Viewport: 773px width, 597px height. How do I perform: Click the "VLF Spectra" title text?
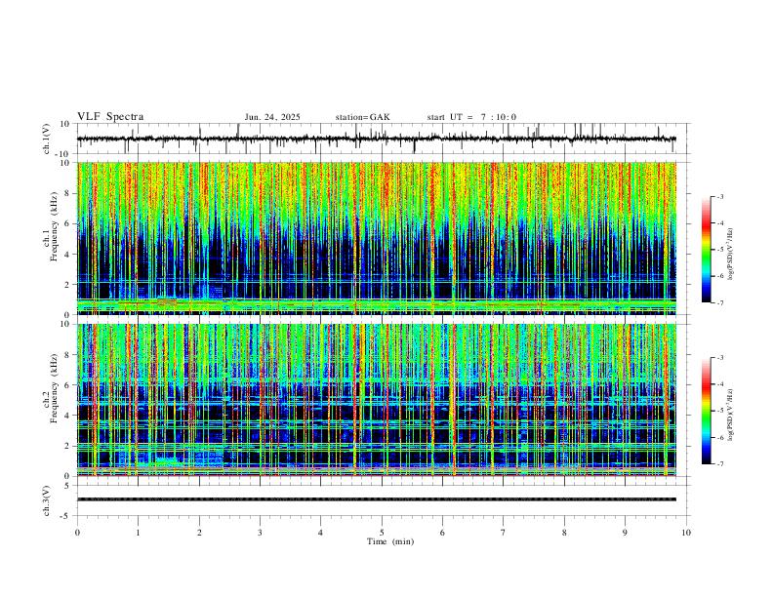click(110, 117)
